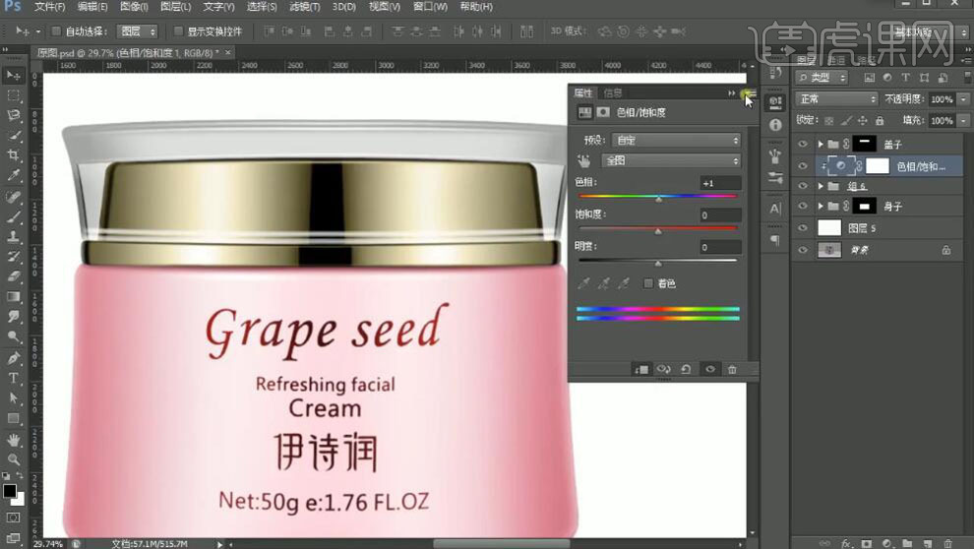Expand the 身子 group
Viewport: 974px width, 549px height.
point(820,207)
